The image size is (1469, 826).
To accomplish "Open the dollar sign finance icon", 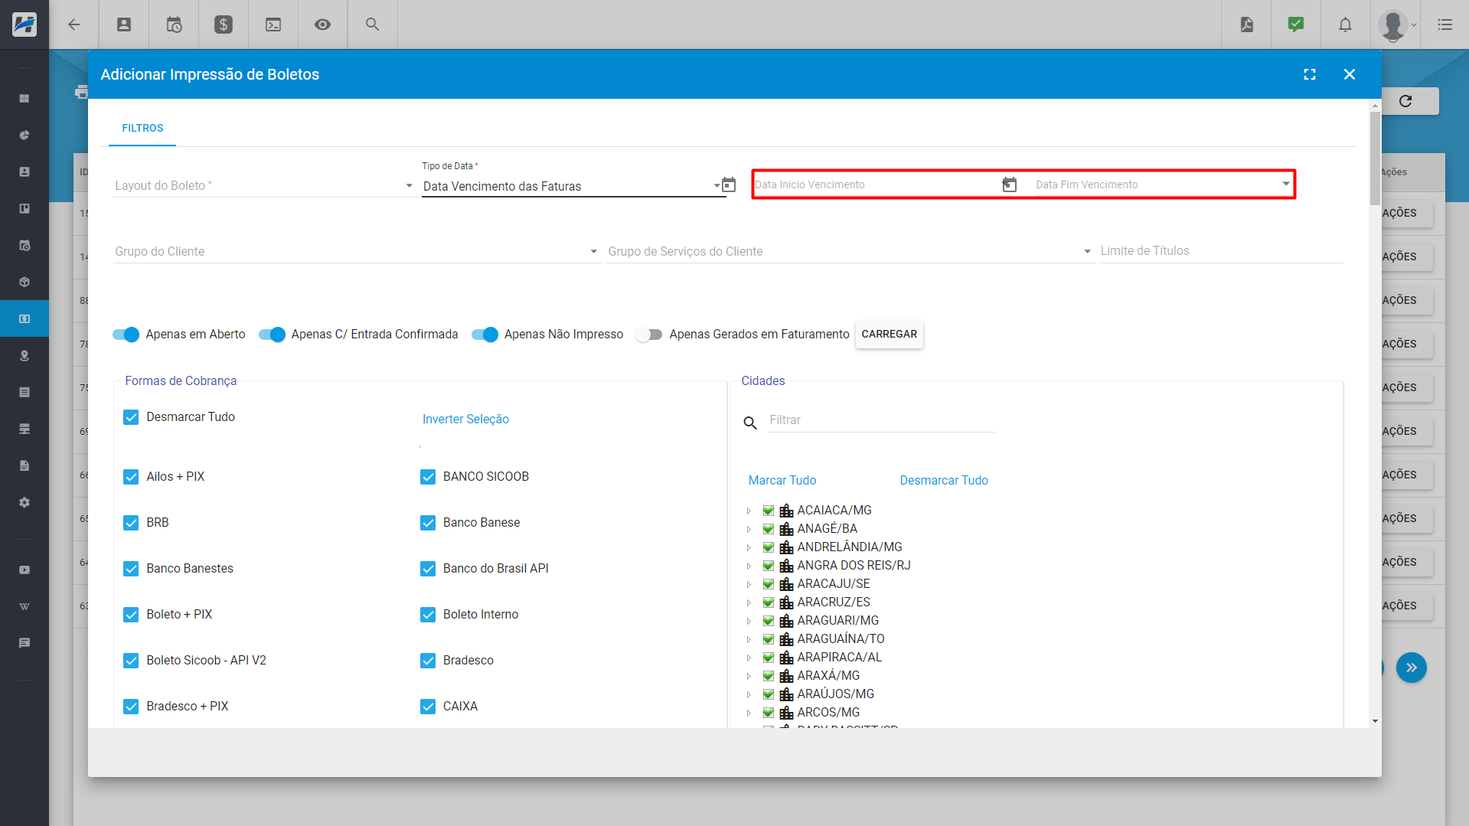I will point(224,24).
